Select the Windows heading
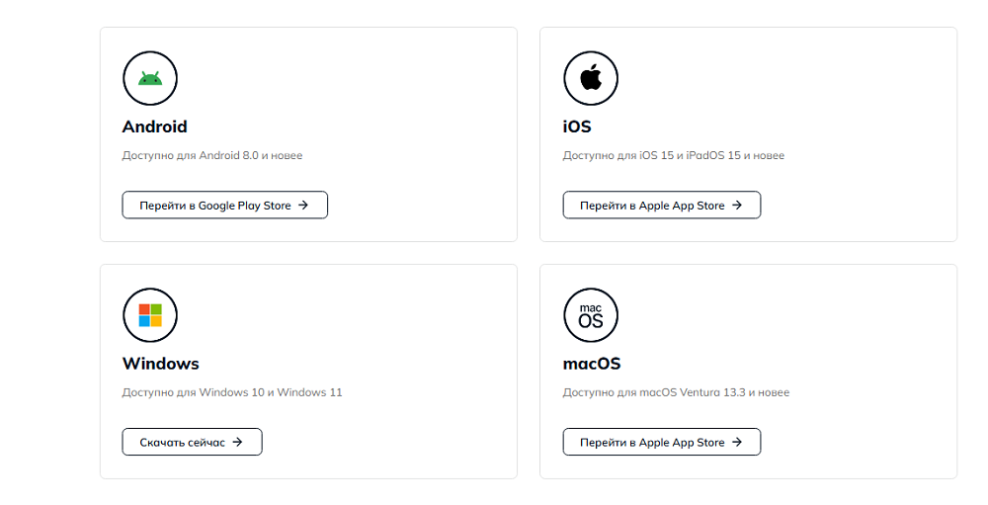Viewport: 988px width, 505px height. click(161, 364)
